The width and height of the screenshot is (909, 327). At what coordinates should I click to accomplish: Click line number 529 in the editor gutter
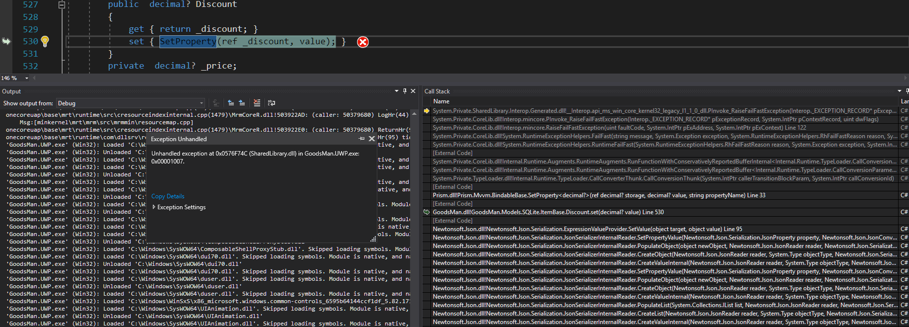tap(30, 29)
